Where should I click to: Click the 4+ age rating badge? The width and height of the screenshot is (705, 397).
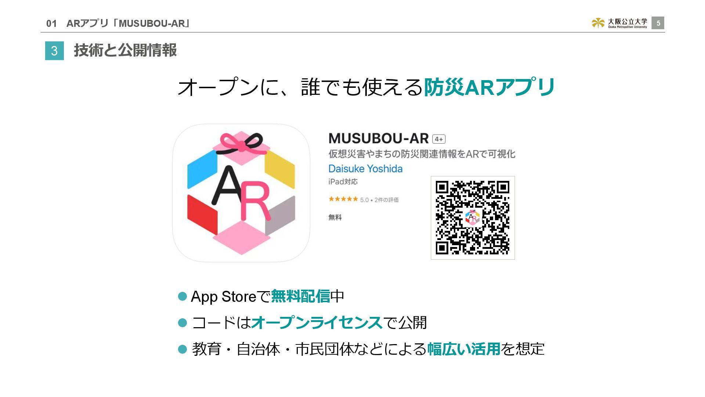[x=439, y=139]
